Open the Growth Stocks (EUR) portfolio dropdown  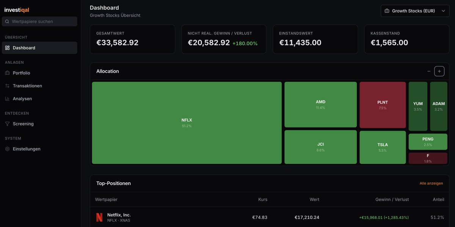[415, 11]
